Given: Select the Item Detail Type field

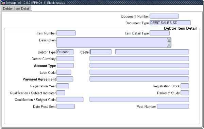Looking at the screenshot, I should point(160,33).
